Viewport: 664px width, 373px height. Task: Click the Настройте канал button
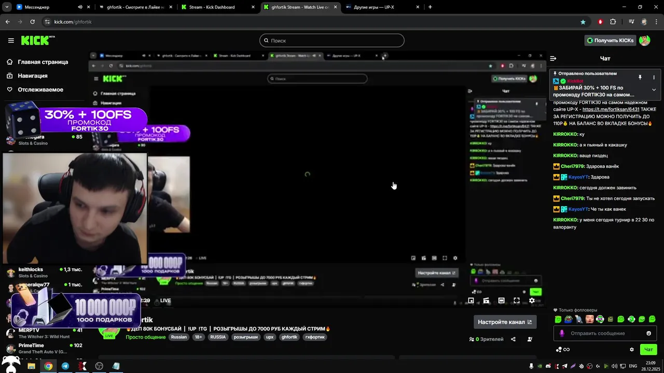(x=505, y=322)
